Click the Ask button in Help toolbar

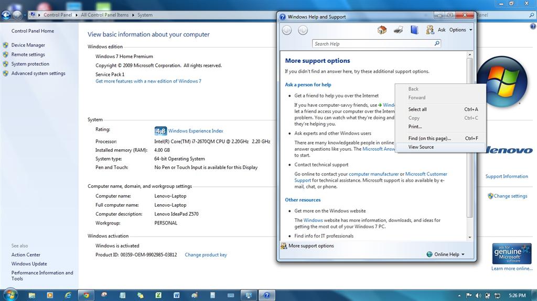coord(442,30)
